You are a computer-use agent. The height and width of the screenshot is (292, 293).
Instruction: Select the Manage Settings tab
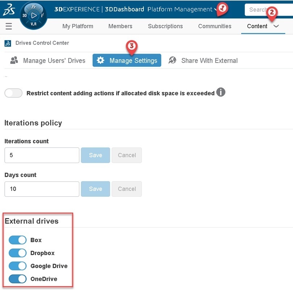[127, 60]
